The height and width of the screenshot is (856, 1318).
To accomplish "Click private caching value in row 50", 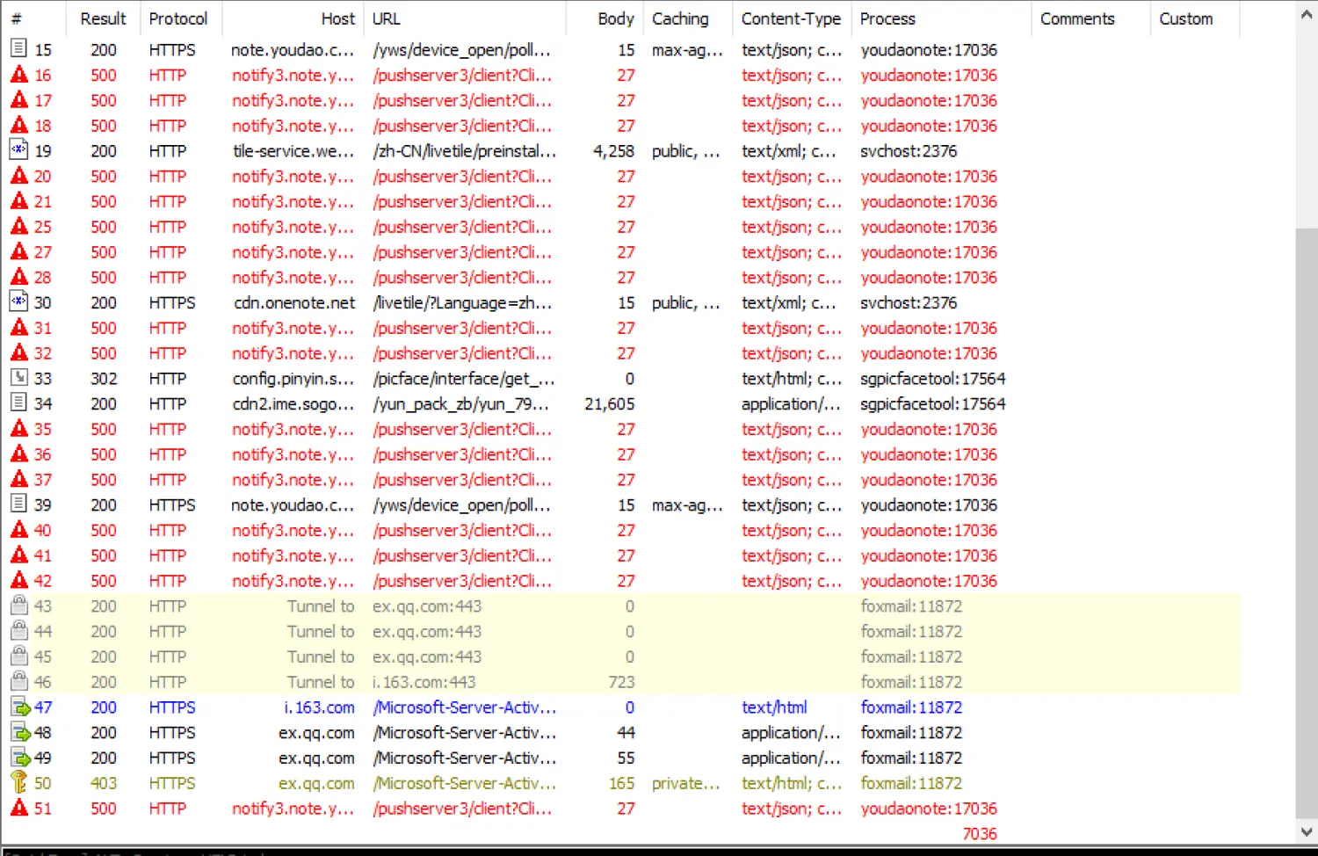I will click(686, 783).
